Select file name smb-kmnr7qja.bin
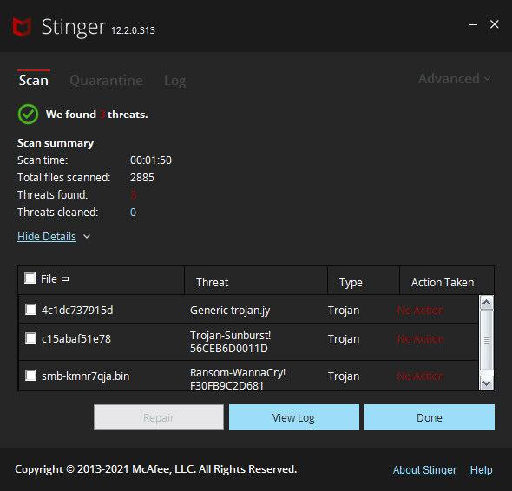 [86, 376]
